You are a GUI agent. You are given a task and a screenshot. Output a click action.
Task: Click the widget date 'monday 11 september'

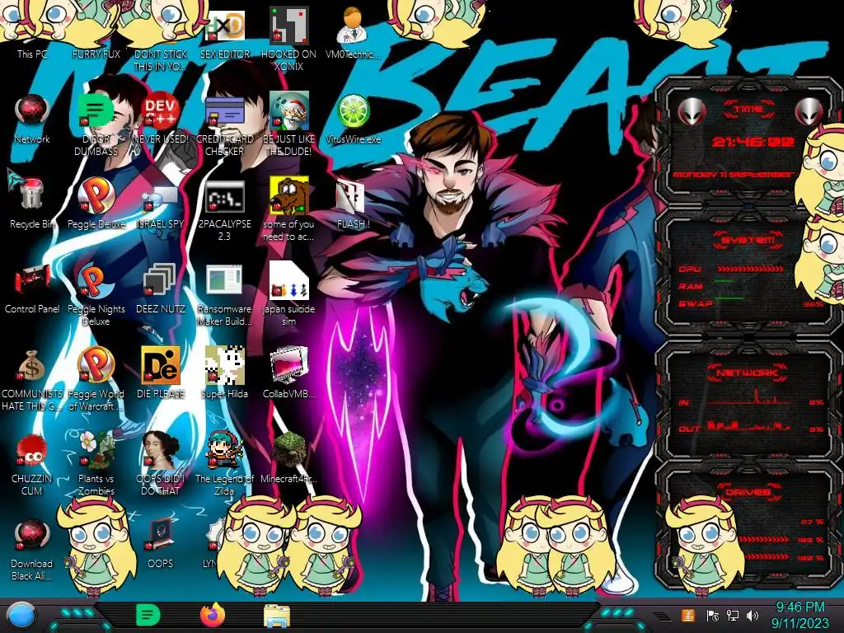(733, 175)
